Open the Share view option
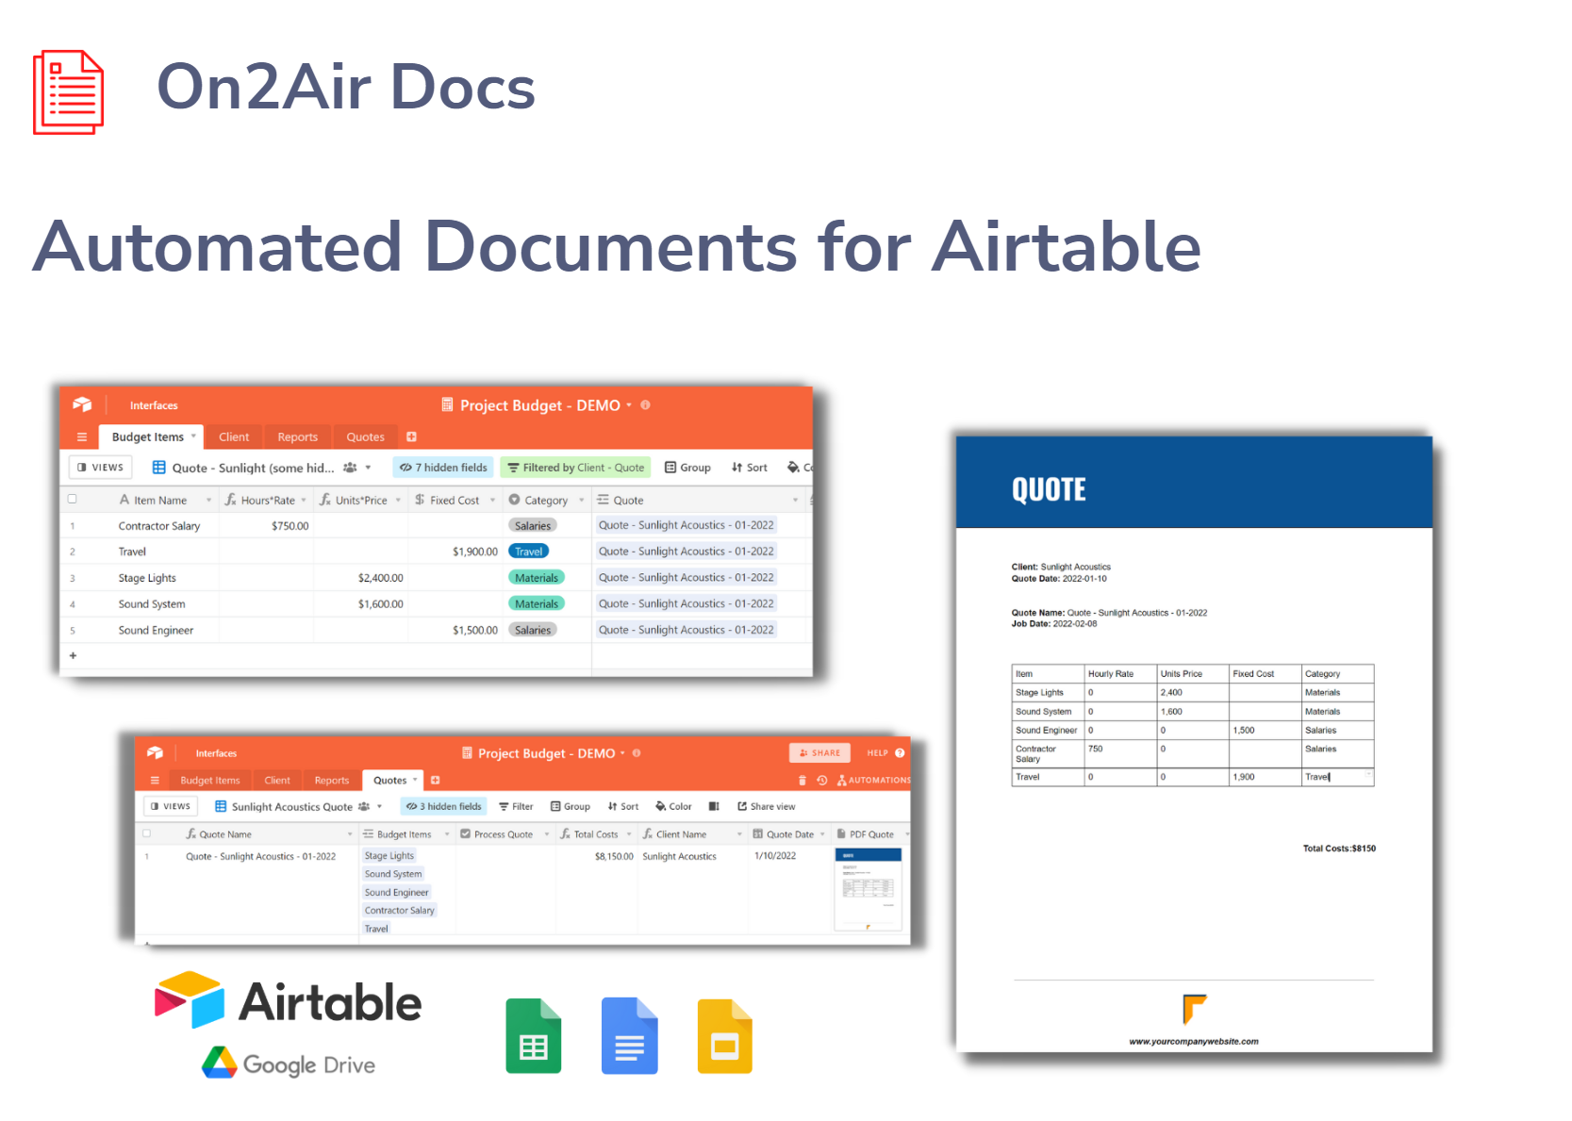This screenshot has height=1121, width=1572. point(767,806)
